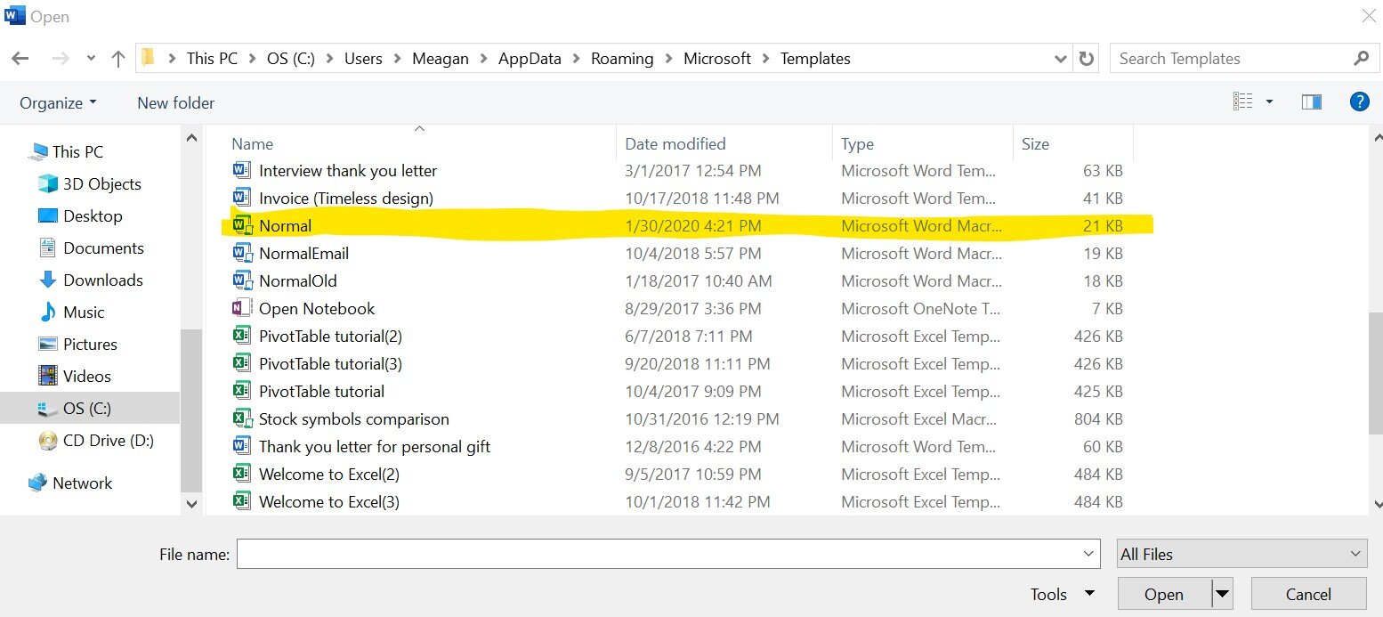The image size is (1383, 617).
Task: Click the Word icon in title bar
Action: click(13, 16)
